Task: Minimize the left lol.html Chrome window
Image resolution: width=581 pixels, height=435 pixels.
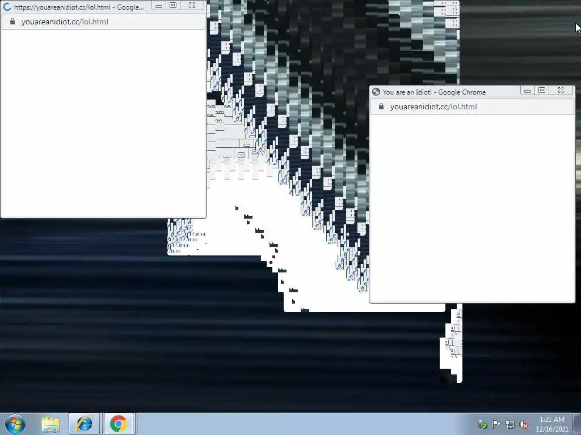Action: coord(159,5)
